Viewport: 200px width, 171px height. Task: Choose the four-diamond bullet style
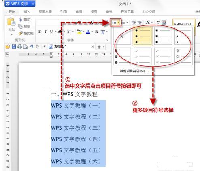[x=122, y=57]
